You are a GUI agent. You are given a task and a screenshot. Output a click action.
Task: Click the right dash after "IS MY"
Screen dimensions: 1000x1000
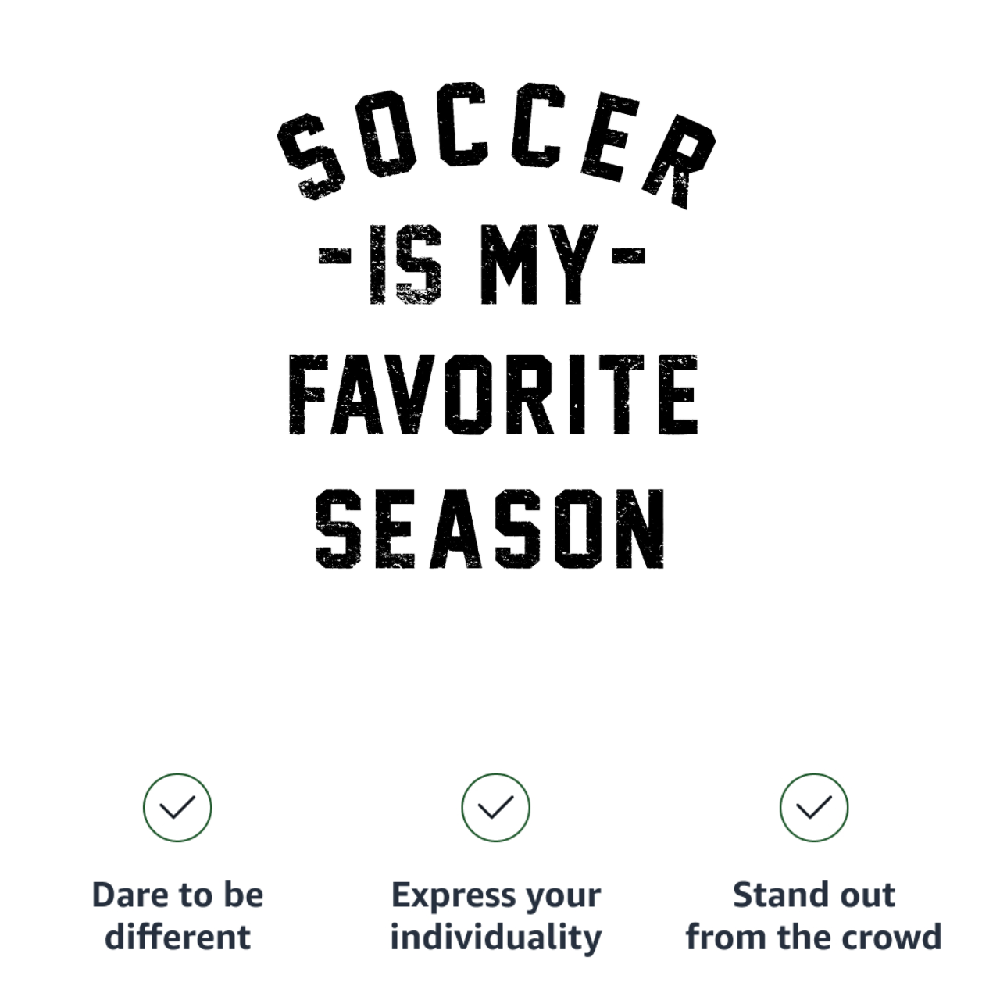(x=630, y=255)
